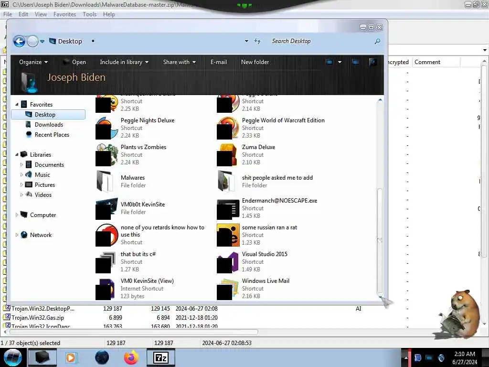This screenshot has width=489, height=367.
Task: Open the Organize dropdown
Action: click(x=33, y=62)
